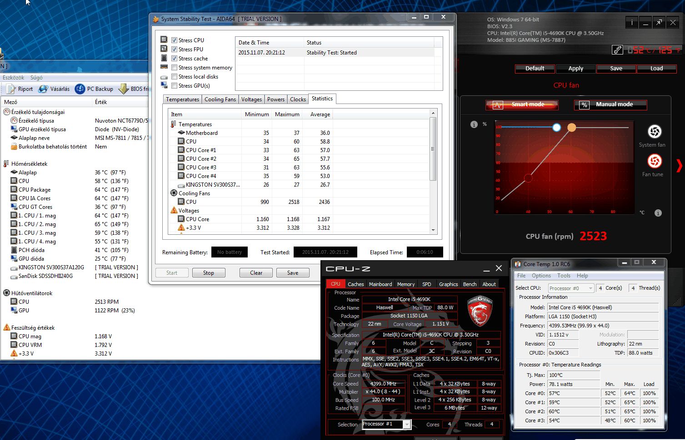Click the MSI information 'i' title icon

click(x=631, y=23)
